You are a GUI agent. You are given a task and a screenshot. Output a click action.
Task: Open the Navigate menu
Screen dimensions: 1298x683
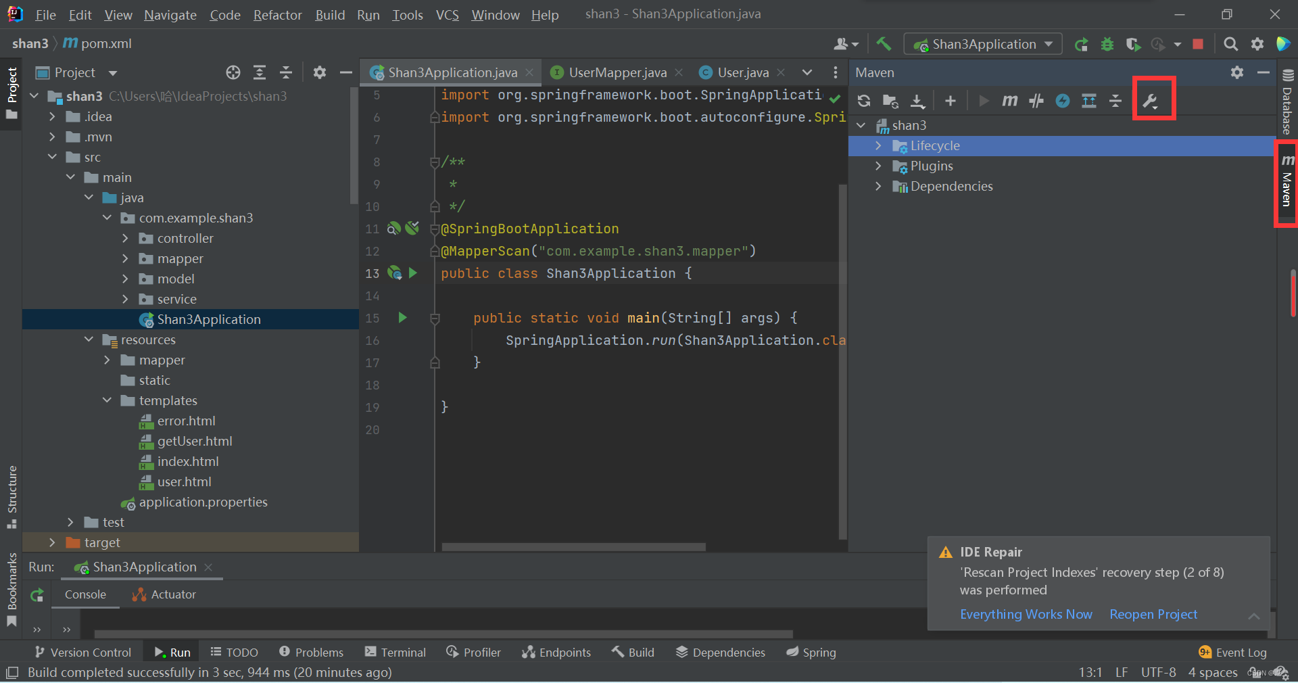(170, 15)
